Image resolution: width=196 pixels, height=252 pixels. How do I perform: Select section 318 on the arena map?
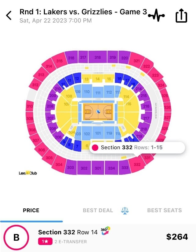(98, 58)
